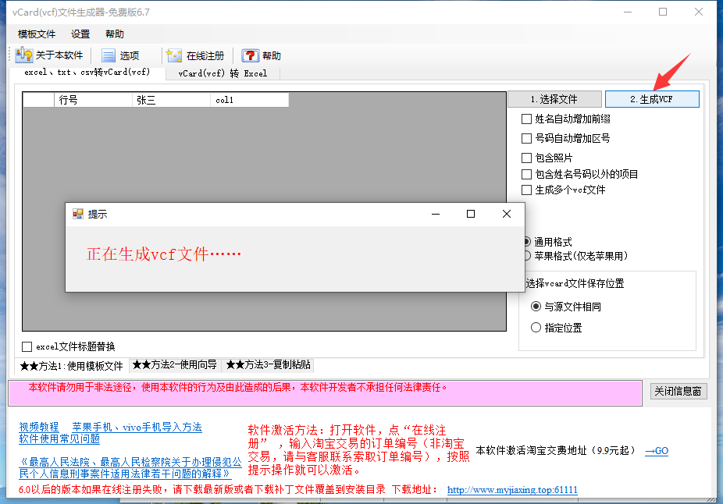Viewport: 723px width, 504px height.
Task: Click the 帮助 question mark icon
Action: pos(249,55)
